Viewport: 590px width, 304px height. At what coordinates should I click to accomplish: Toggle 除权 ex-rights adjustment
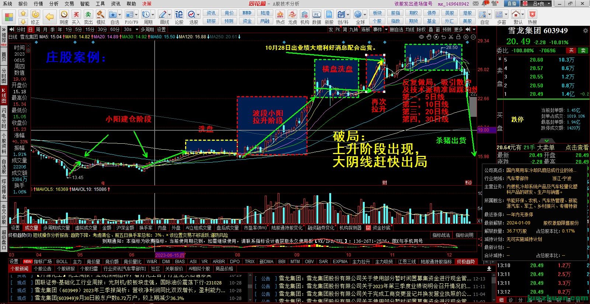421,29
